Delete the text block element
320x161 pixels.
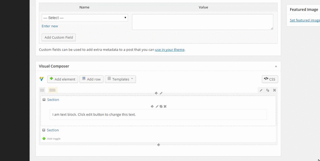coord(165,106)
